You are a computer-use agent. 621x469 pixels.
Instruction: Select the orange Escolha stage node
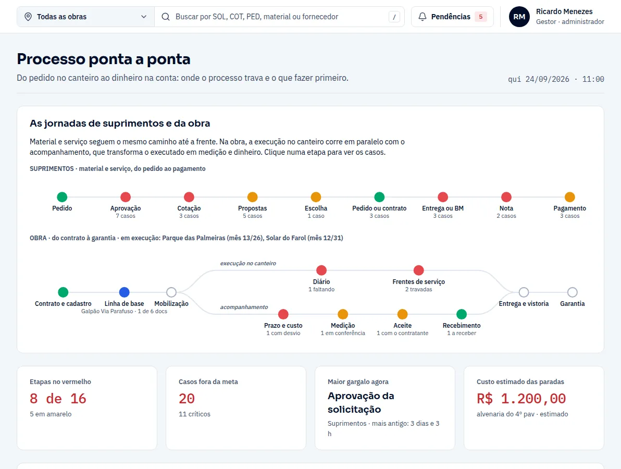[x=316, y=197]
